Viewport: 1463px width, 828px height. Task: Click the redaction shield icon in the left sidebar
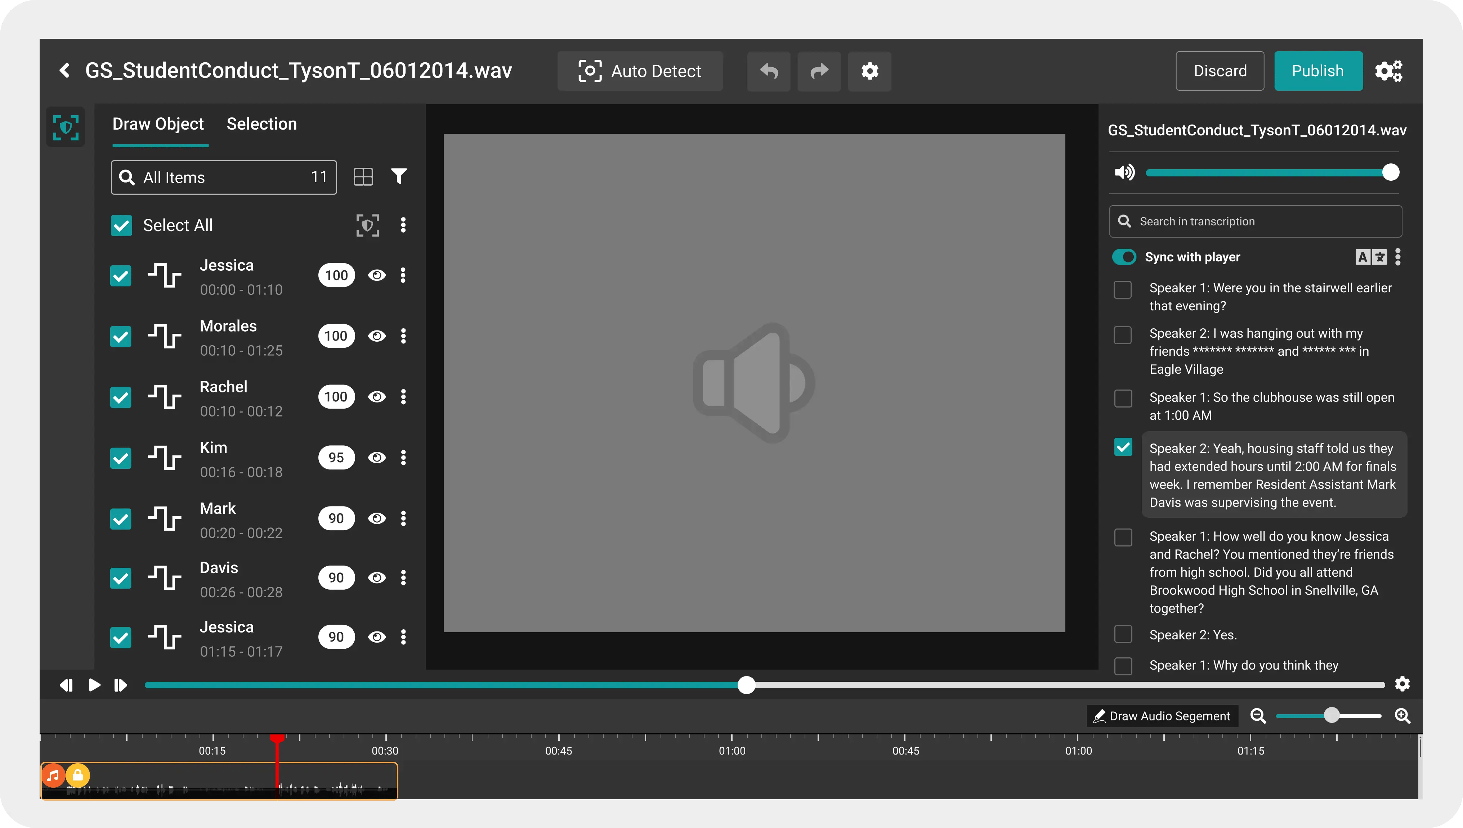pos(66,127)
